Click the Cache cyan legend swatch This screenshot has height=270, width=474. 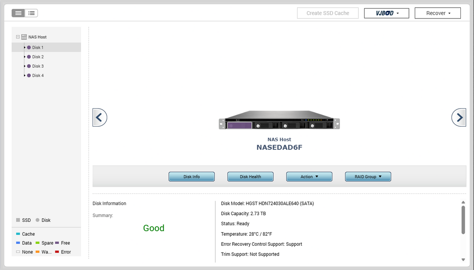pyautogui.click(x=18, y=234)
